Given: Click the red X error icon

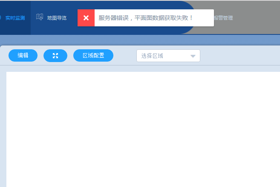Looking at the screenshot, I should point(86,18).
